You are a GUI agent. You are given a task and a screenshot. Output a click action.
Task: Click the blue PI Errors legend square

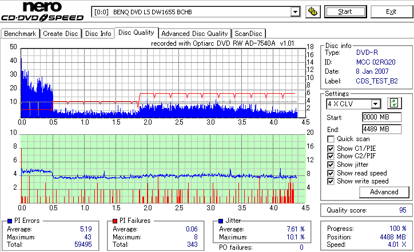[10, 221]
